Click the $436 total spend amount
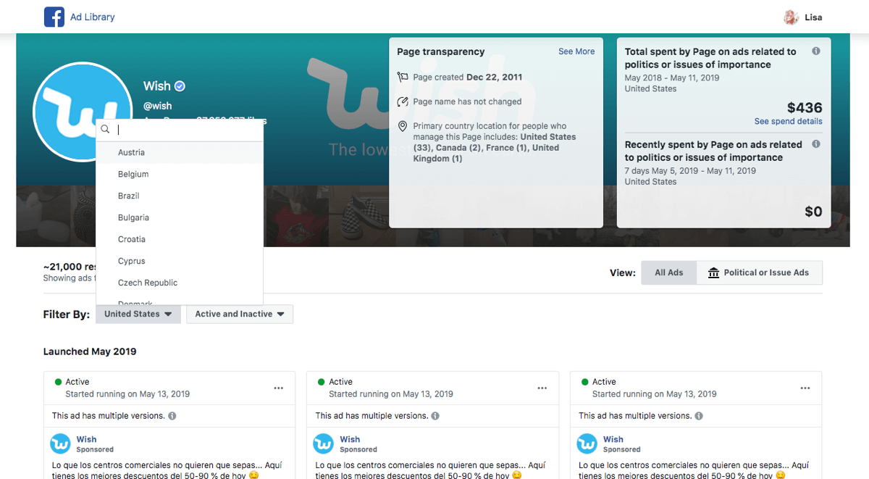 click(x=805, y=108)
